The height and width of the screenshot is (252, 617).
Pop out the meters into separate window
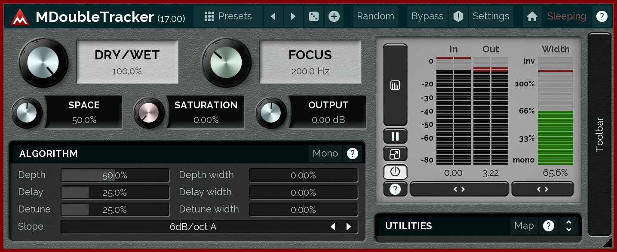click(x=395, y=154)
